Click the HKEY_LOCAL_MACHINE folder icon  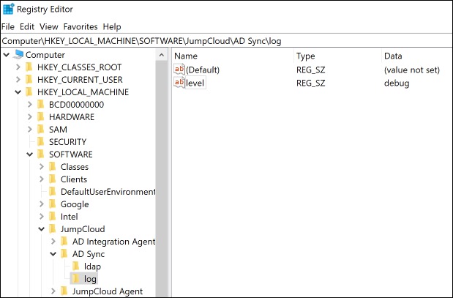pos(29,92)
